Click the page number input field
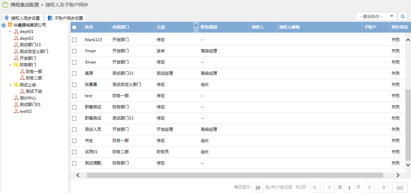The image size is (411, 193). [349, 188]
